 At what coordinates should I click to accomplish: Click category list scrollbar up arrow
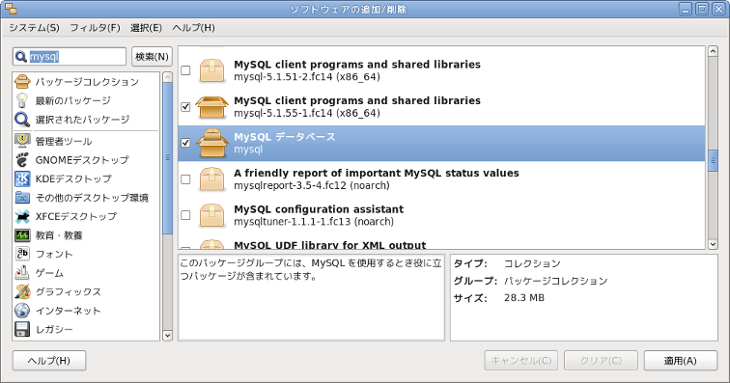[x=168, y=77]
